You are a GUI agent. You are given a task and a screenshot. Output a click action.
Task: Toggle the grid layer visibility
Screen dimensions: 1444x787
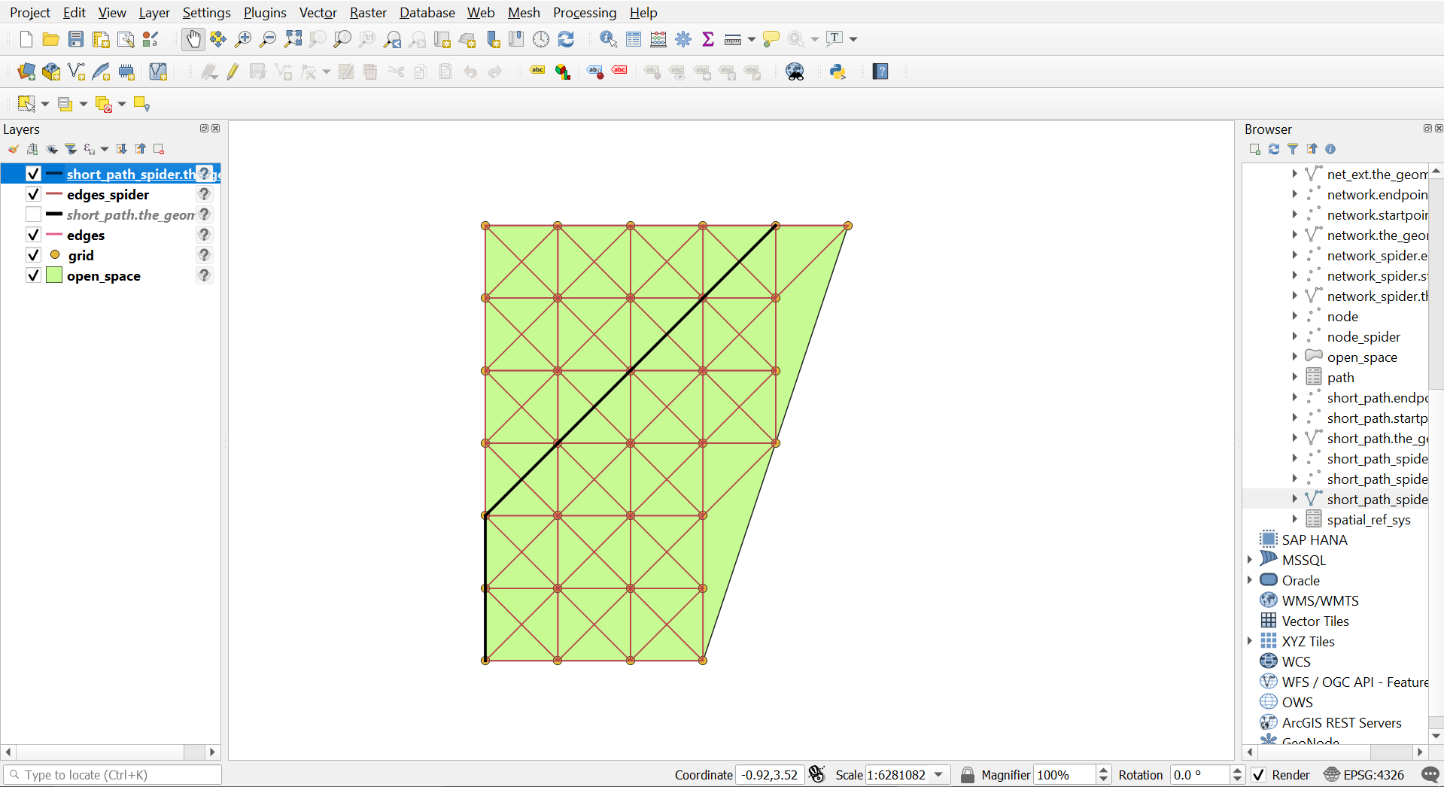coord(33,255)
